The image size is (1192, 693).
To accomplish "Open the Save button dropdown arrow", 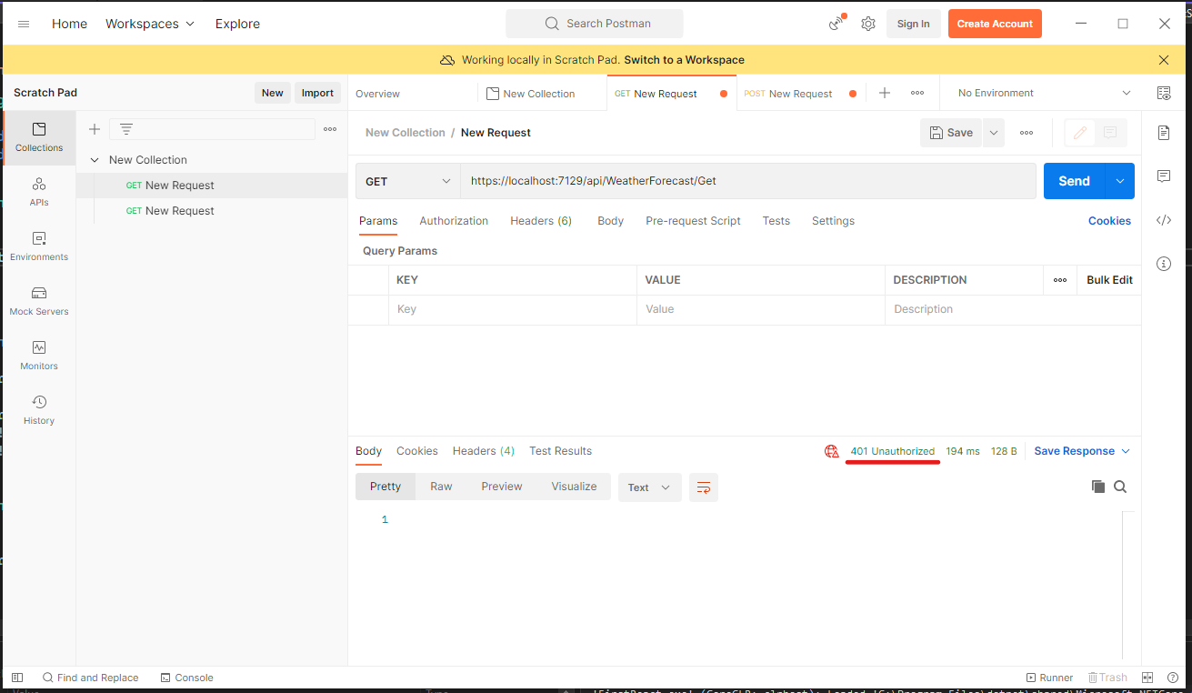I will 994,133.
